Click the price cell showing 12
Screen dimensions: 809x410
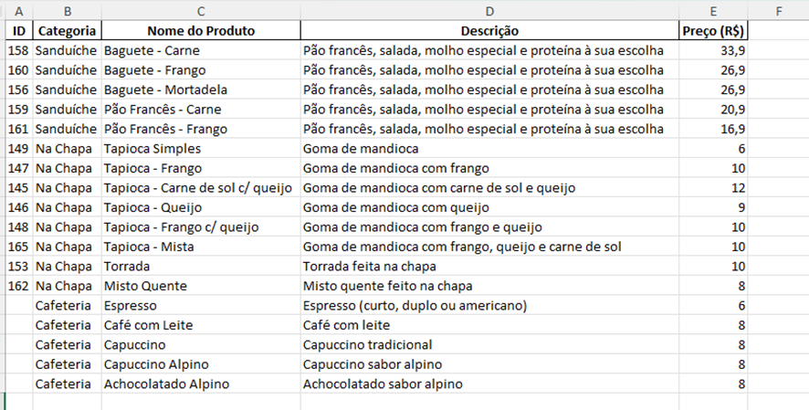(713, 187)
